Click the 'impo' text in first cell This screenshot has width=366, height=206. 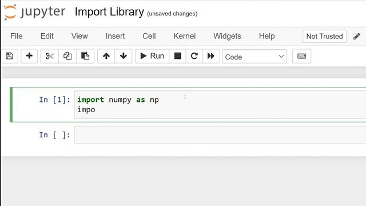pyautogui.click(x=86, y=110)
